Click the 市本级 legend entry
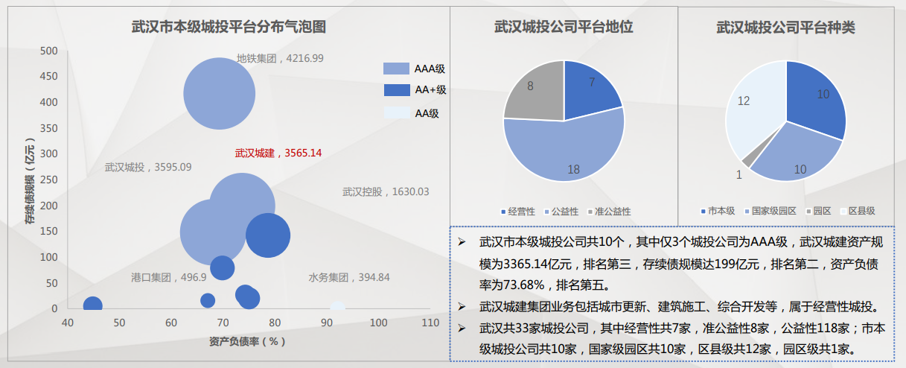The height and width of the screenshot is (368, 906). (718, 212)
